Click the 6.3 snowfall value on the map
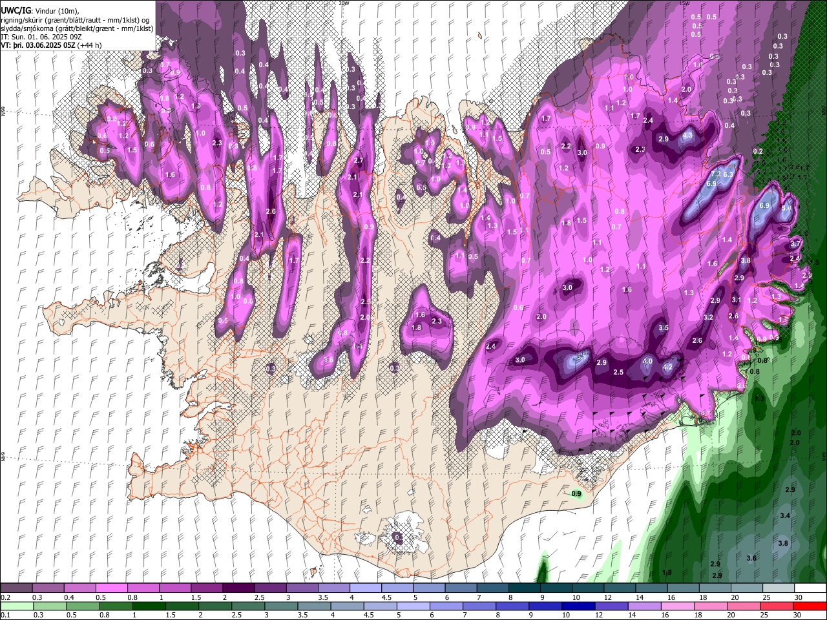The height and width of the screenshot is (620, 827). (x=728, y=174)
